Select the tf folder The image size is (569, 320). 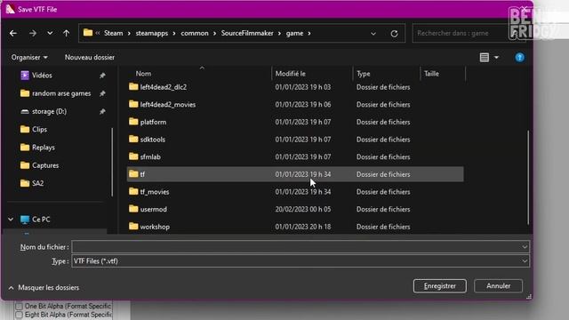pos(295,174)
